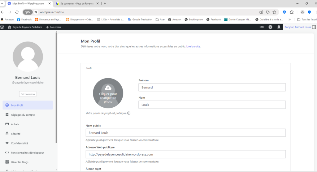Follow the Lire la suite link
The height and width of the screenshot is (172, 317).
(x=193, y=46)
